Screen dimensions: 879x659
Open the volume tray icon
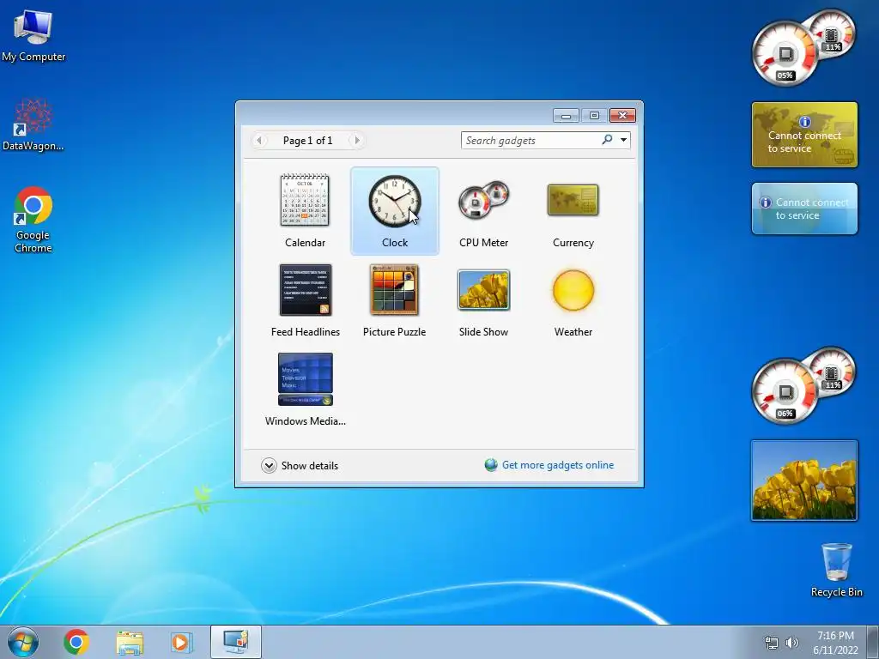click(792, 643)
